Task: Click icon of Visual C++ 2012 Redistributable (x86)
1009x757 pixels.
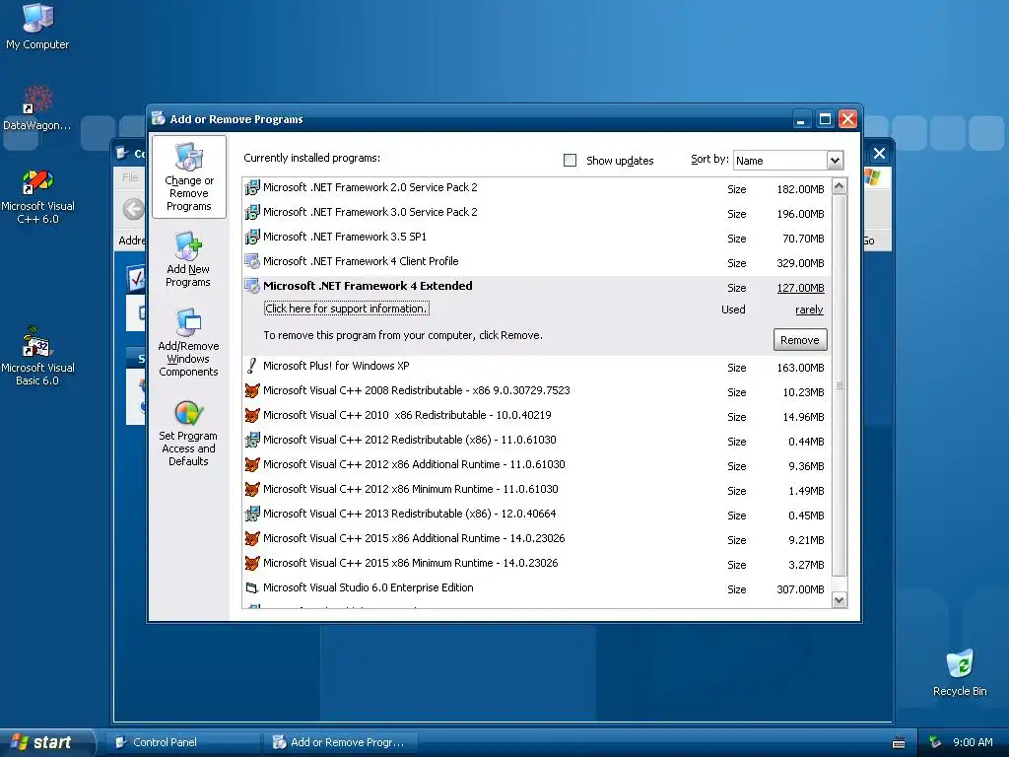Action: 252,441
